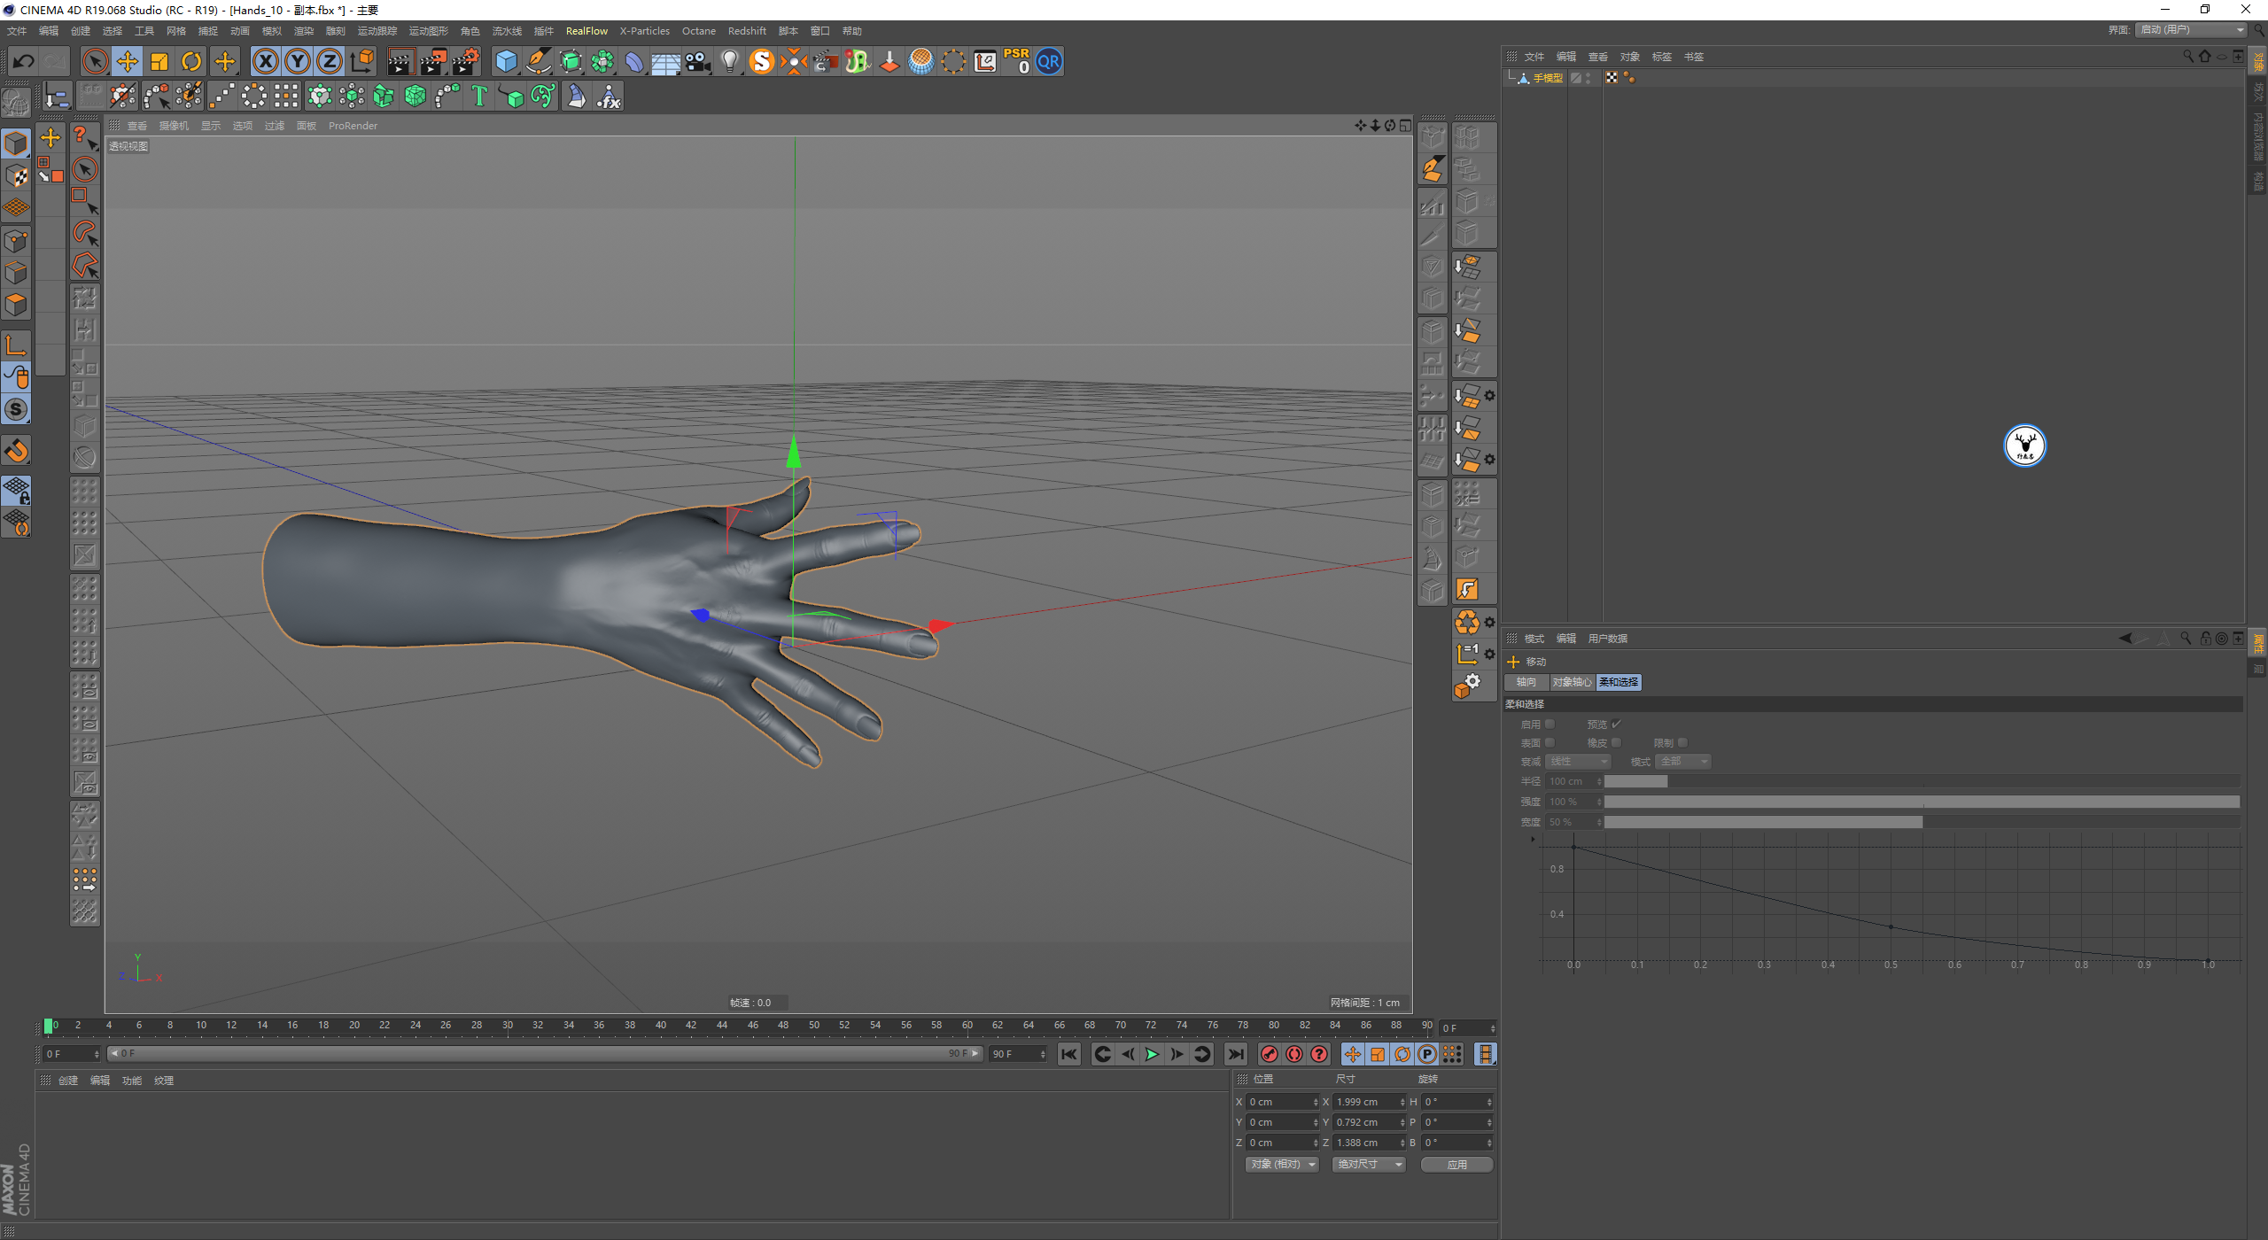2268x1240 pixels.
Task: Toggle the X axis lock
Action: [265, 61]
